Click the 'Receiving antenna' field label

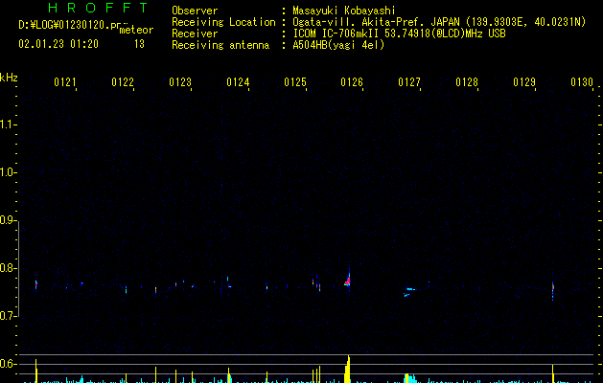pos(220,45)
